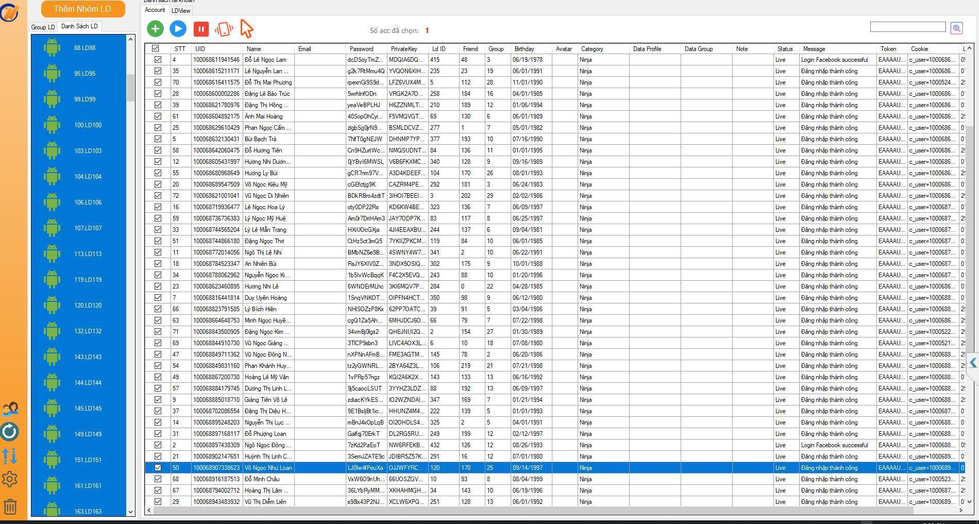The width and height of the screenshot is (979, 524).
Task: Sort by the Friend column header
Action: (472, 49)
